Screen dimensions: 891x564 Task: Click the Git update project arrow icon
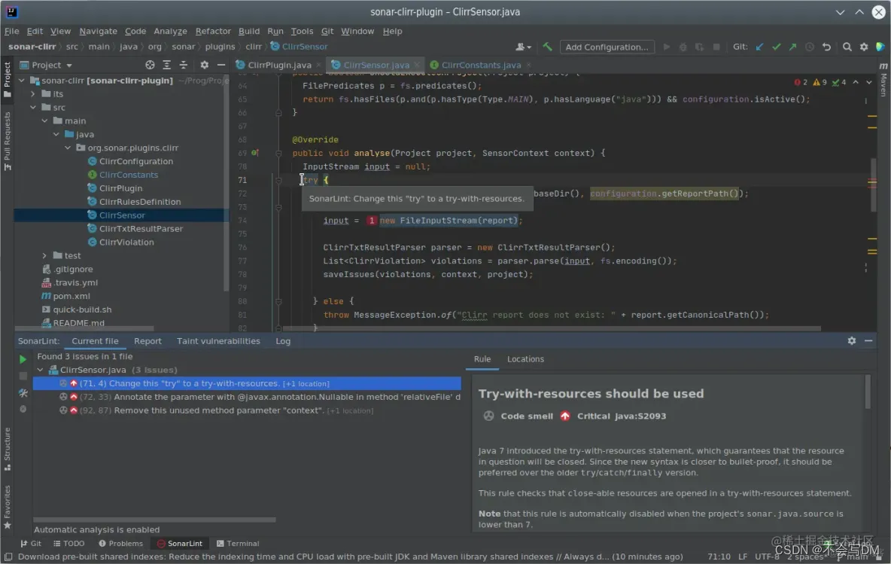pyautogui.click(x=760, y=47)
